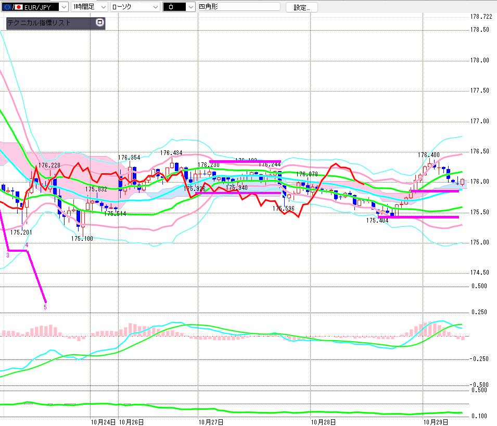Image resolution: width=497 pixels, height=426 pixels.
Task: Select the 10月26日 date label
Action: pyautogui.click(x=131, y=422)
